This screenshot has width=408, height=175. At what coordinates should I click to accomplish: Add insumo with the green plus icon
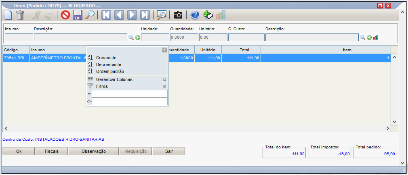(138, 37)
